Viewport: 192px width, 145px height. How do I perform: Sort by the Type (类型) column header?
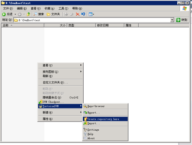(81, 25)
